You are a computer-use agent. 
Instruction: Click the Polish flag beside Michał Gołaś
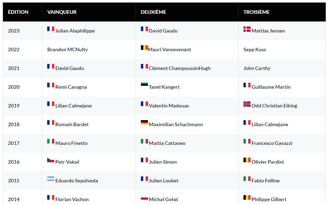(144, 198)
